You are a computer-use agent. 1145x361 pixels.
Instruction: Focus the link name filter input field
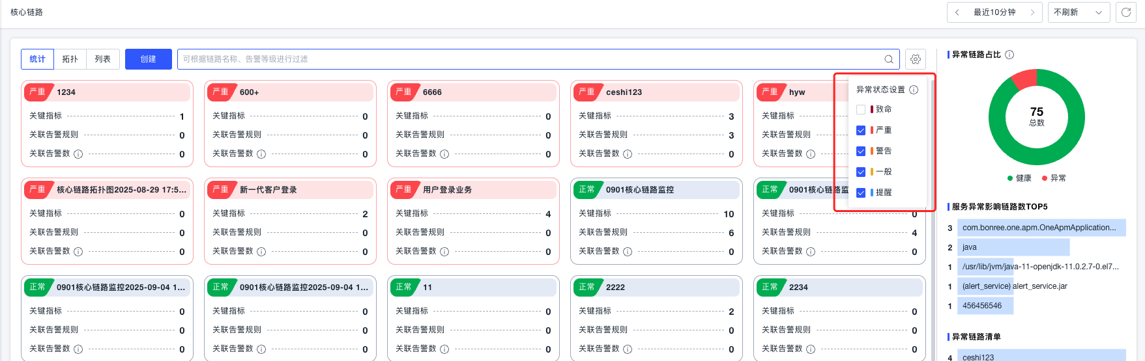[528, 59]
